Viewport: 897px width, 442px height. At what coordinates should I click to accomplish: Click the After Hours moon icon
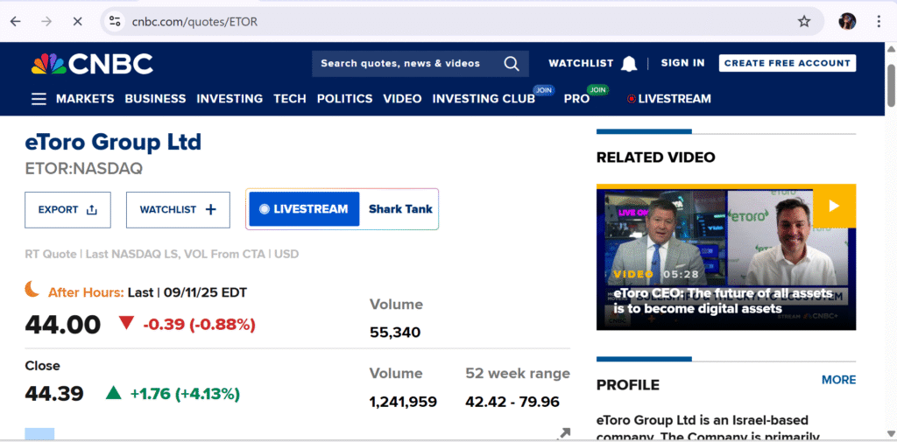pos(32,290)
